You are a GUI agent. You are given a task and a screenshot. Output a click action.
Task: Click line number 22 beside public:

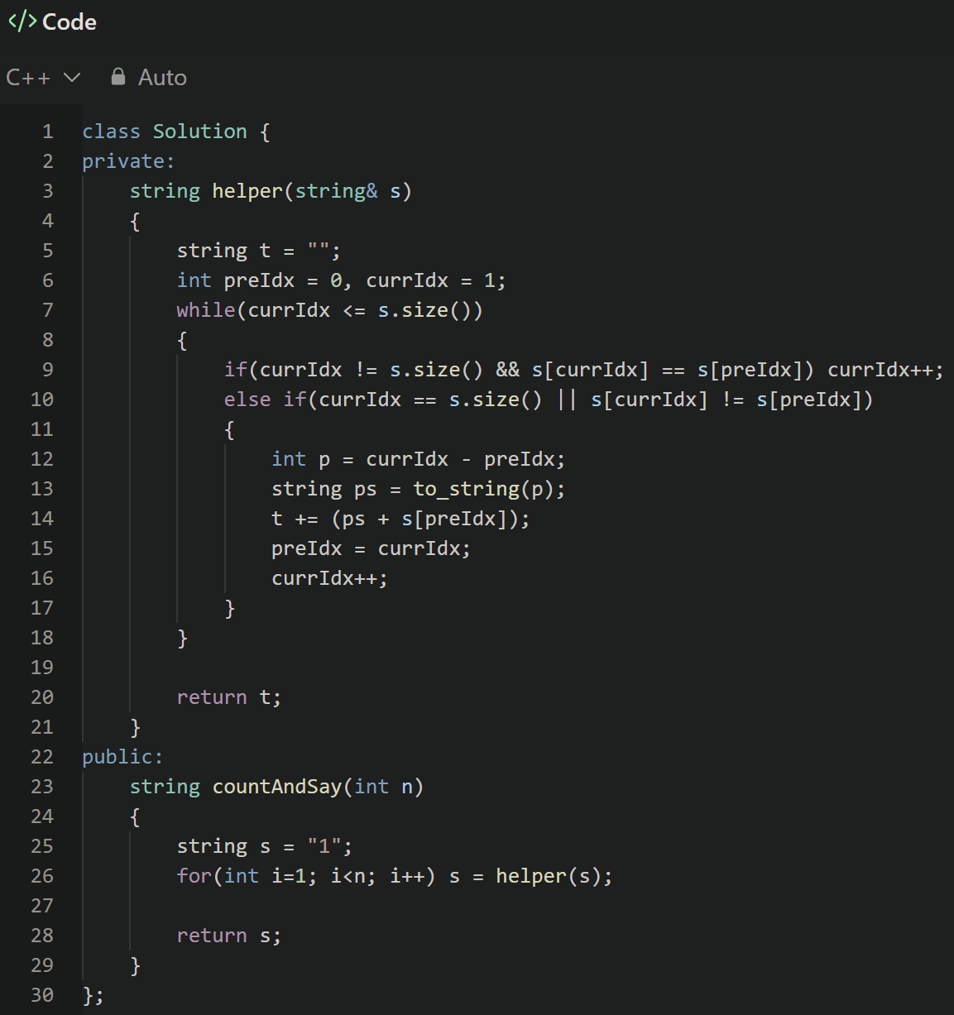click(x=42, y=757)
